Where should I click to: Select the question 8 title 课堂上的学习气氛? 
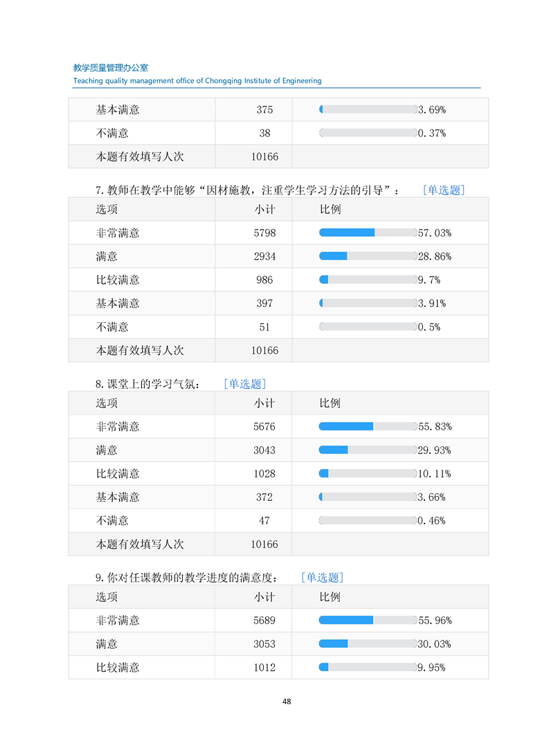(x=148, y=384)
